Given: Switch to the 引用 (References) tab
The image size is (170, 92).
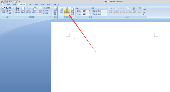Looking at the screenshot, I should click(x=30, y=5).
